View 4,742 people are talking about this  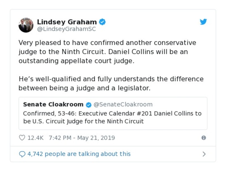79,154
